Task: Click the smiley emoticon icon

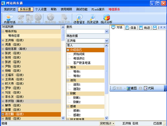Action: [x=140, y=88]
